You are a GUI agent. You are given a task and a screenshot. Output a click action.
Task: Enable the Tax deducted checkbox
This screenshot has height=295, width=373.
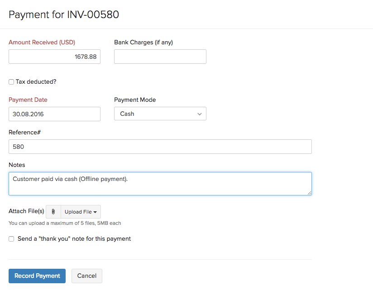[11, 82]
